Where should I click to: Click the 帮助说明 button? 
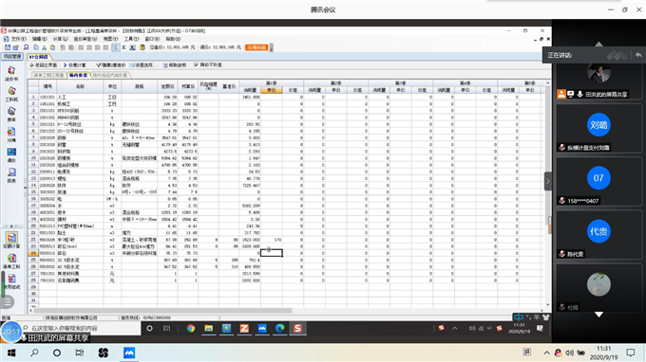(175, 65)
